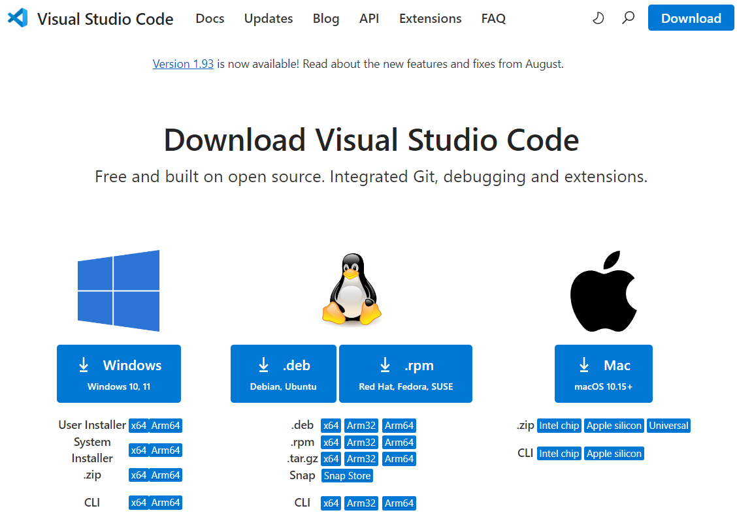
Task: Download Linux CLI Arm64
Action: click(399, 503)
